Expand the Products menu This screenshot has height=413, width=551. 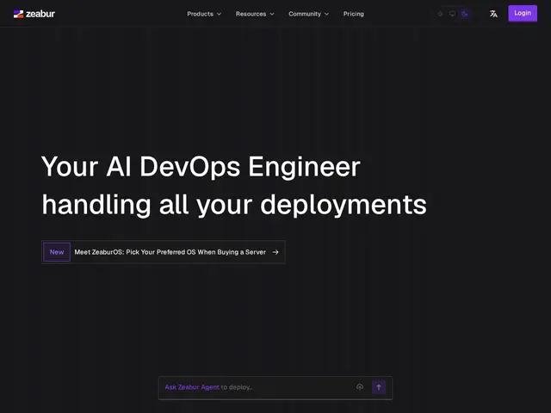tap(204, 14)
